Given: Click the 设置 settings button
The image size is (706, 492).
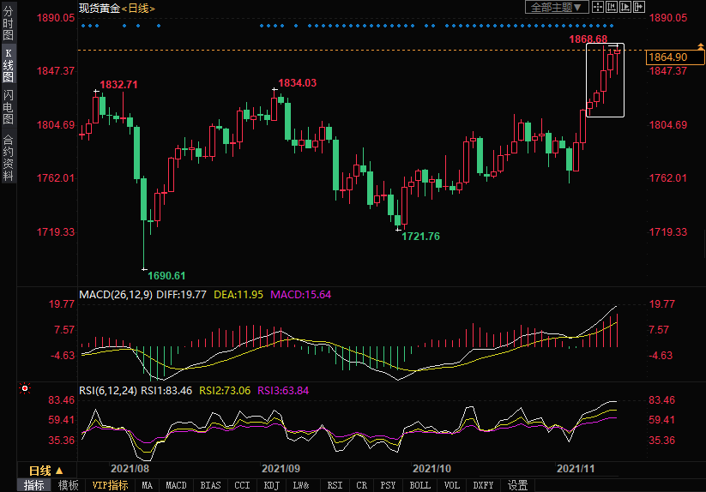Looking at the screenshot, I should 517,485.
